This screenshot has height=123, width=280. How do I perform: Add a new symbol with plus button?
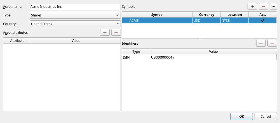[252, 7]
